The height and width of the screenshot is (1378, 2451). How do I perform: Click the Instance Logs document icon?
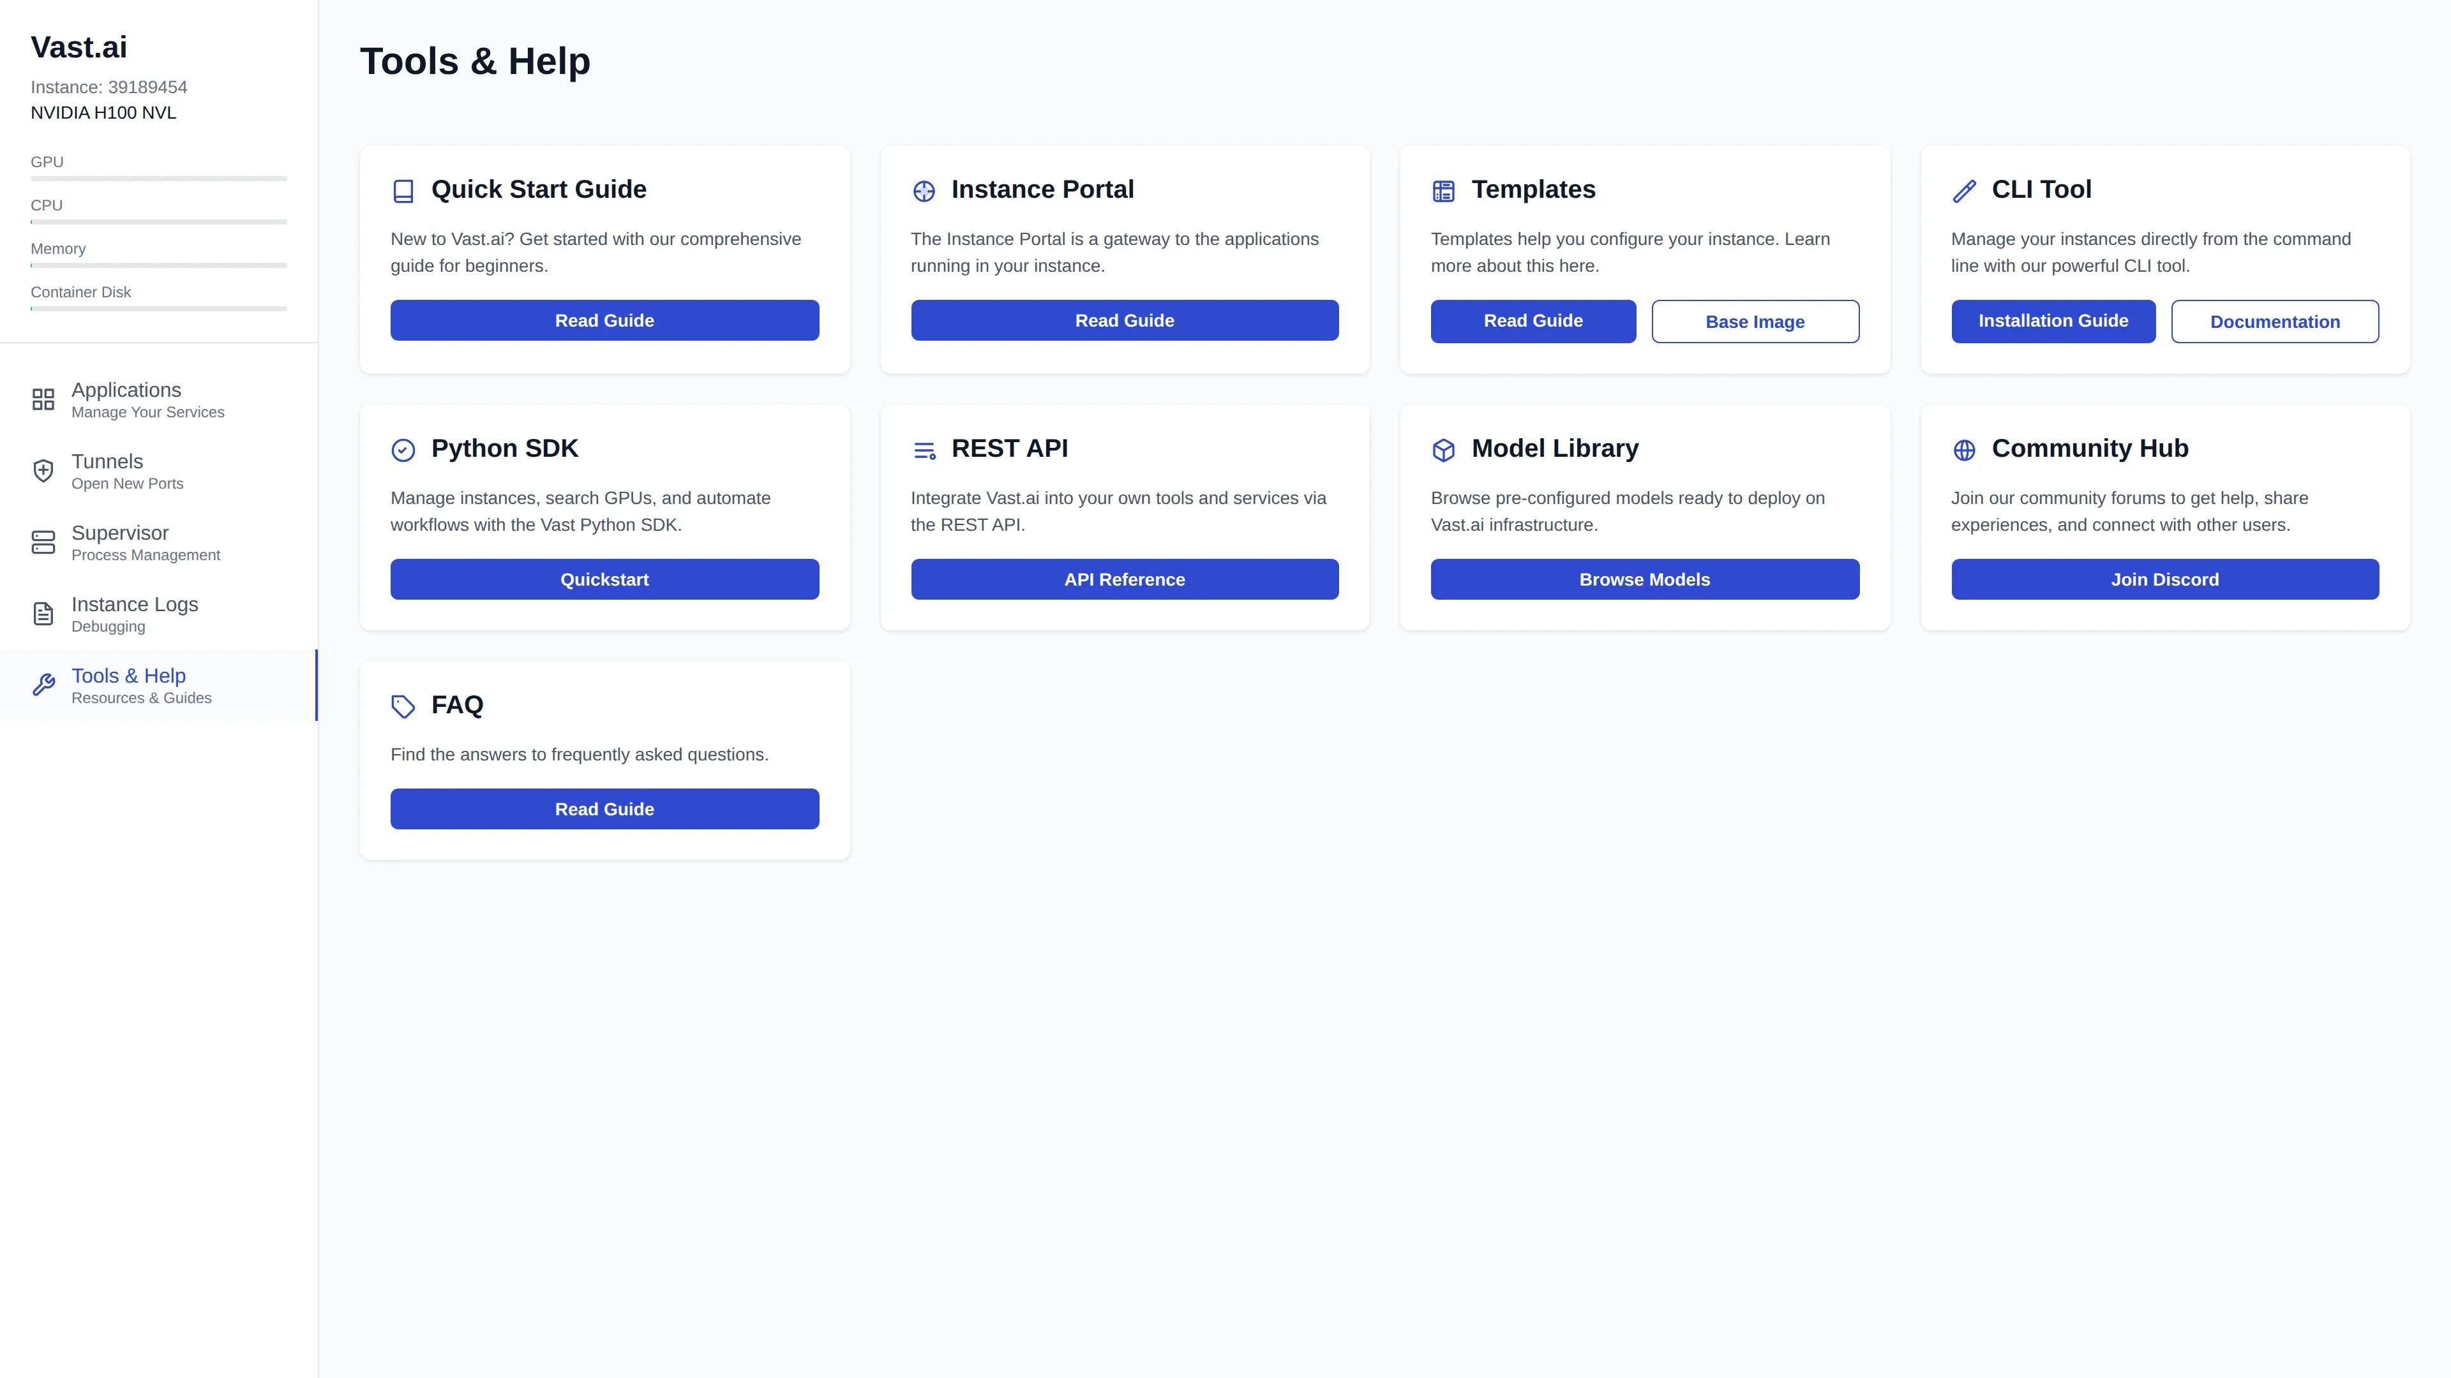click(43, 613)
